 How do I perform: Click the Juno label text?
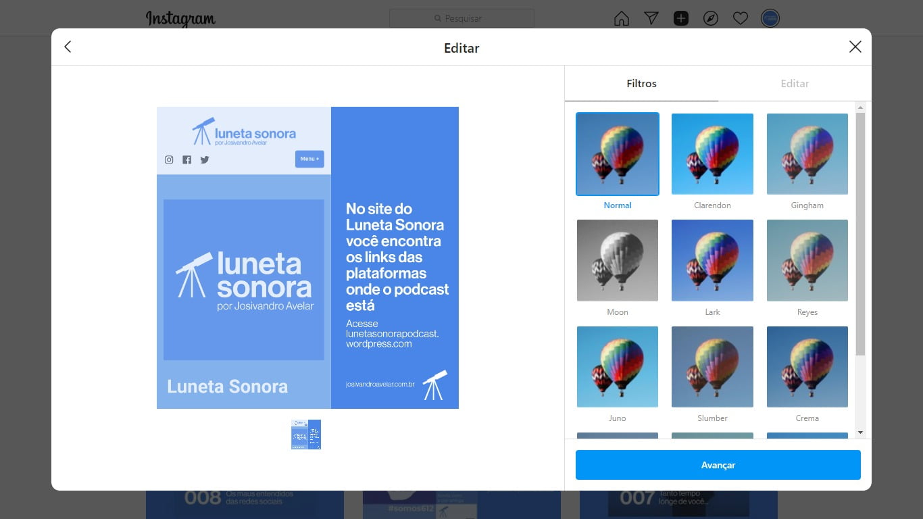(618, 418)
